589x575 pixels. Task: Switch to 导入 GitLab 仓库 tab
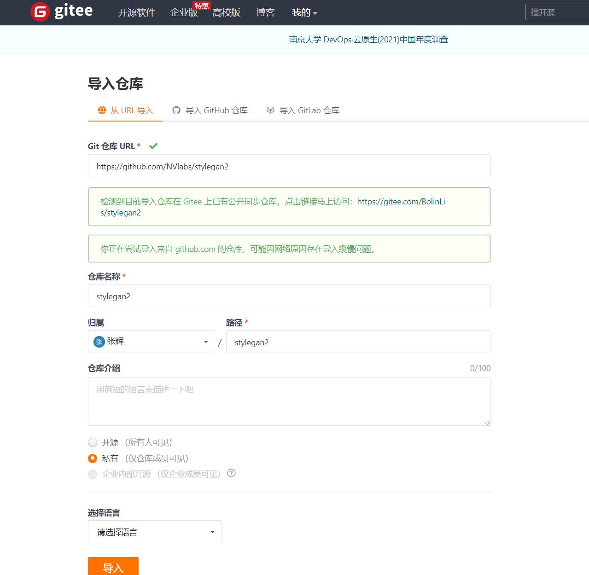[x=303, y=110]
